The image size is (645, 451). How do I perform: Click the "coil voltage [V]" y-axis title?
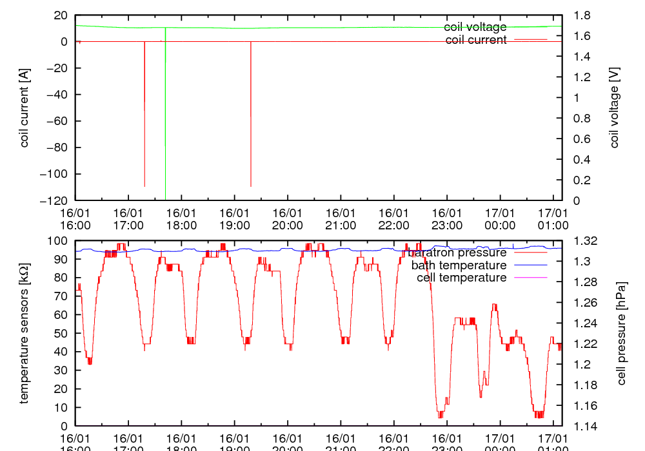(x=615, y=108)
